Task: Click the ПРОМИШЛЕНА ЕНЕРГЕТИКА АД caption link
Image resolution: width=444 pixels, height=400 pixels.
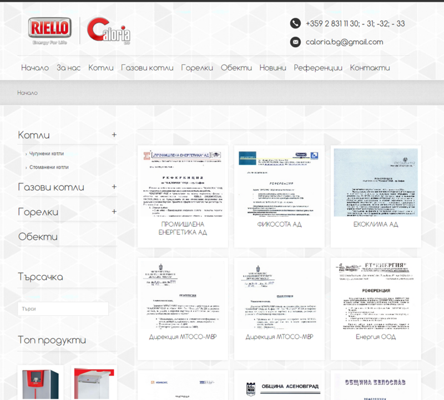Action: [183, 228]
